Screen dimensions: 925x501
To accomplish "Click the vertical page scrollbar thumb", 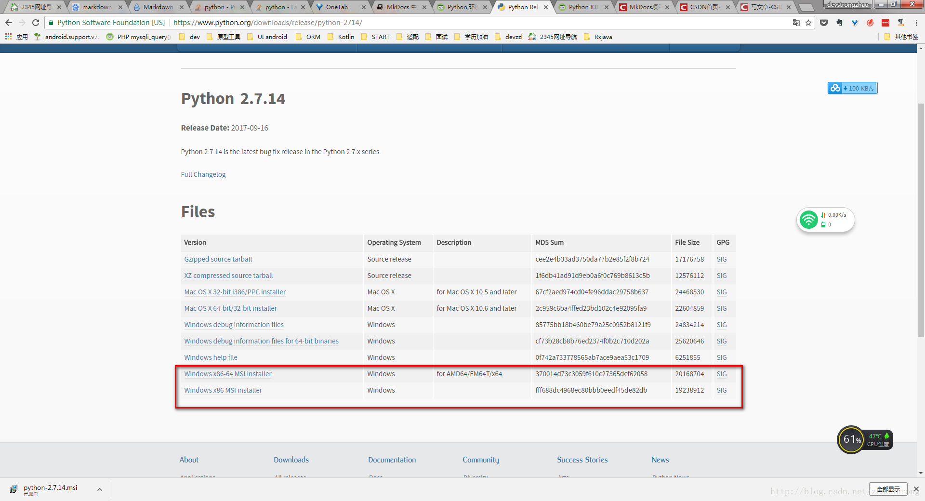I will click(x=921, y=219).
